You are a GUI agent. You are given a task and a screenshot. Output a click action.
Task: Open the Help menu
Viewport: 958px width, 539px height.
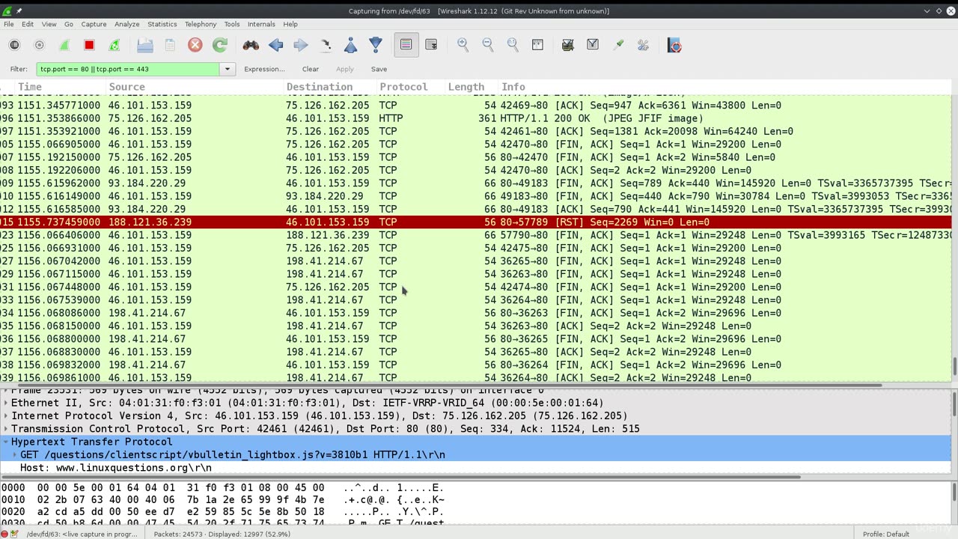[x=290, y=24]
